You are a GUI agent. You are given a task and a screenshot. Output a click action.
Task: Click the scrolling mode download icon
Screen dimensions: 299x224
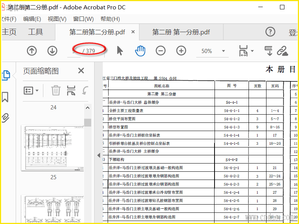pos(269,51)
